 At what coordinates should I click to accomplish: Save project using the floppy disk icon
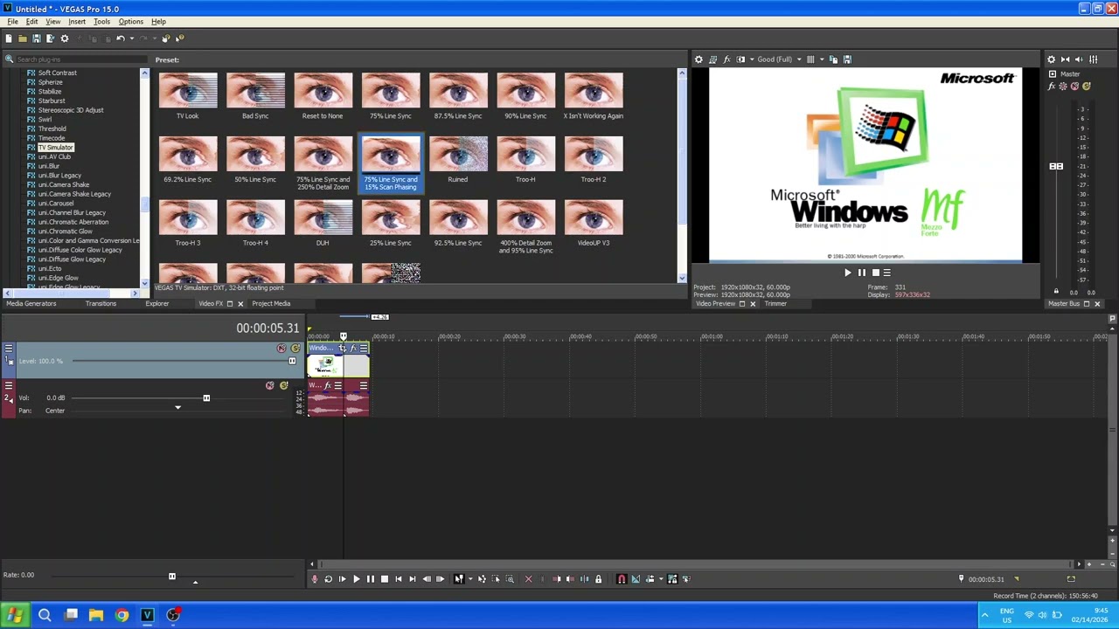coord(36,38)
